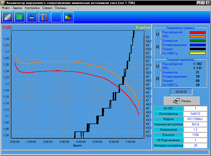
Task: Click the Параметры графика group title
Action: (x=180, y=28)
